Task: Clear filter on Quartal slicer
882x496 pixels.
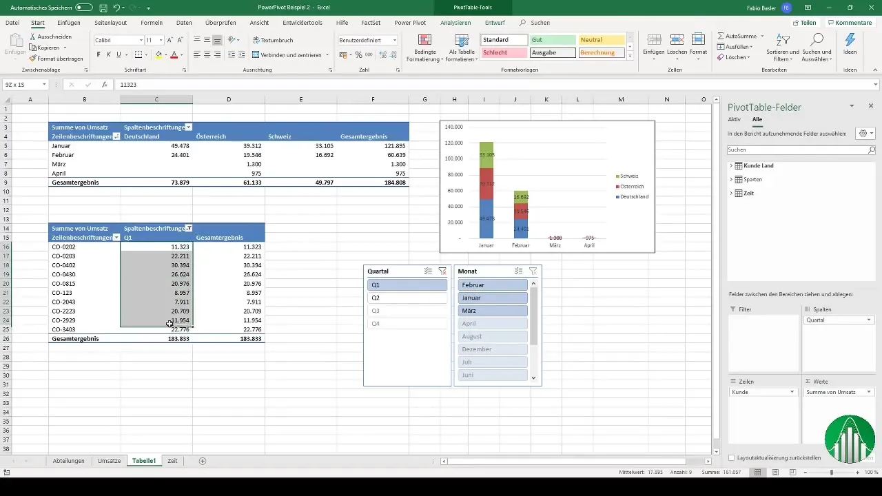Action: point(442,271)
